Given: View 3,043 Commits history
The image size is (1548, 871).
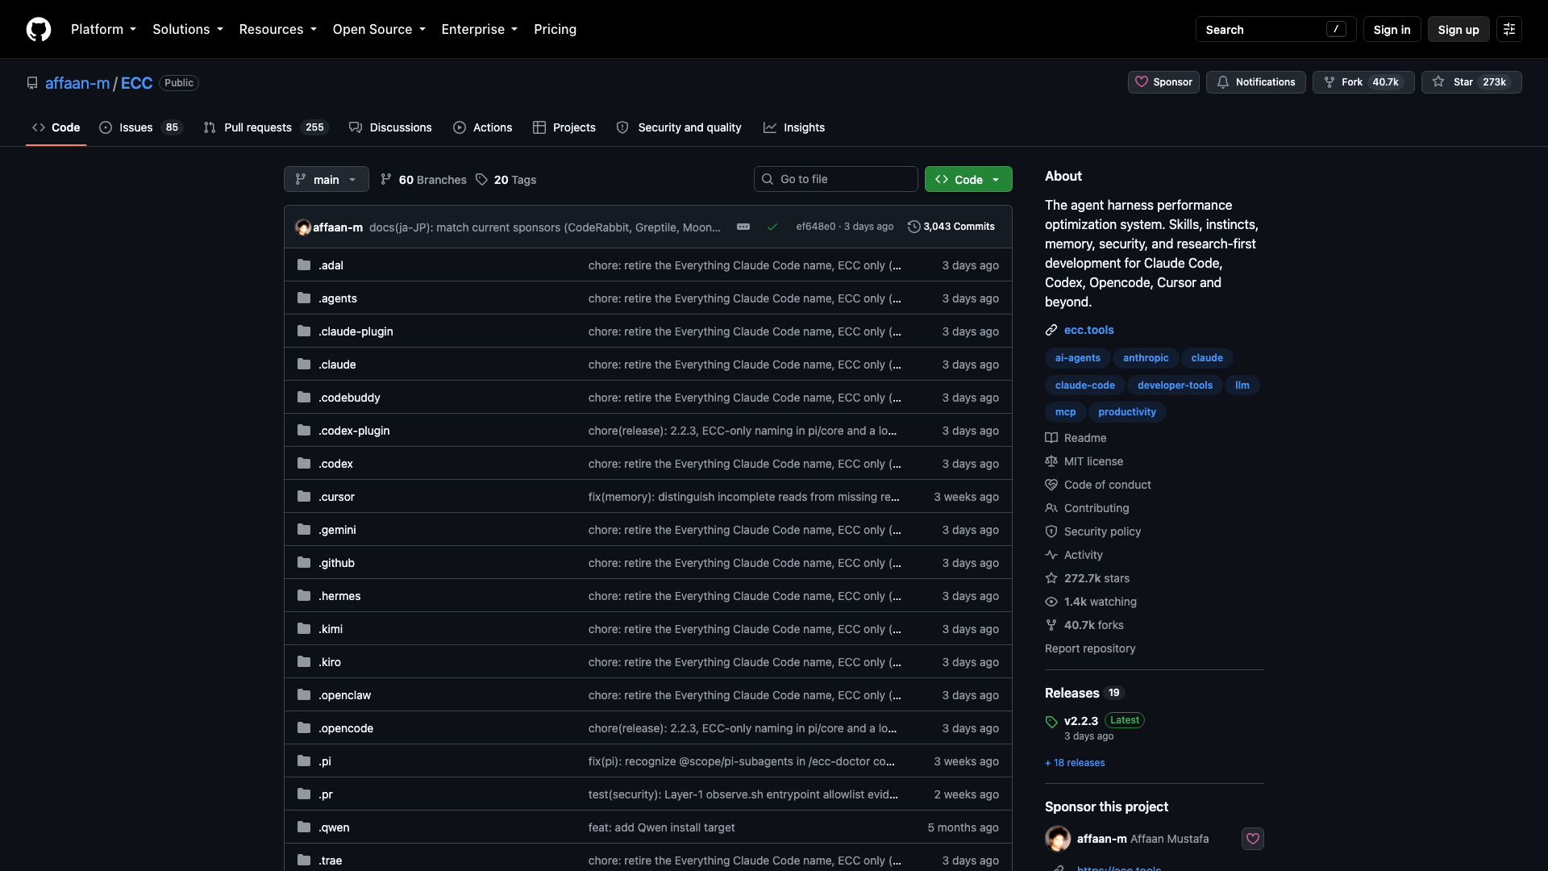Looking at the screenshot, I should tap(951, 227).
